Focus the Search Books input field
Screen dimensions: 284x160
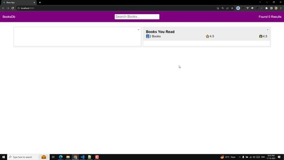click(137, 17)
